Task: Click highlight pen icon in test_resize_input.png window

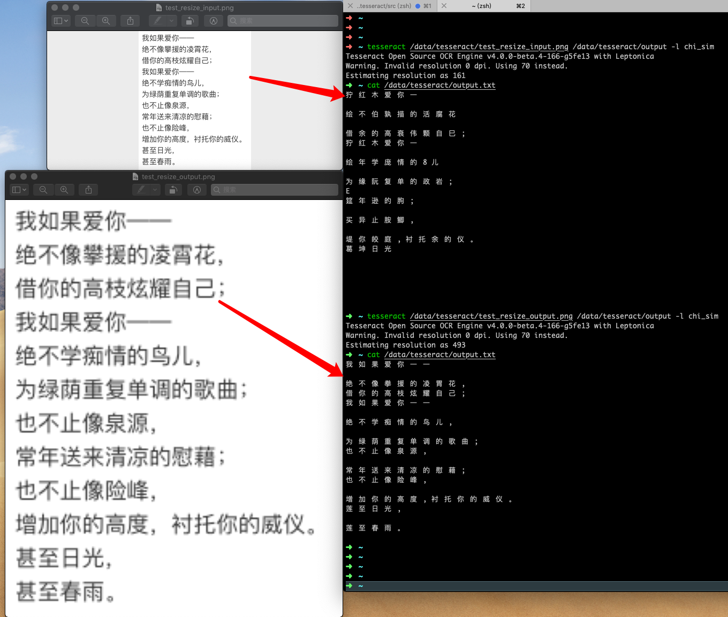Action: point(157,21)
